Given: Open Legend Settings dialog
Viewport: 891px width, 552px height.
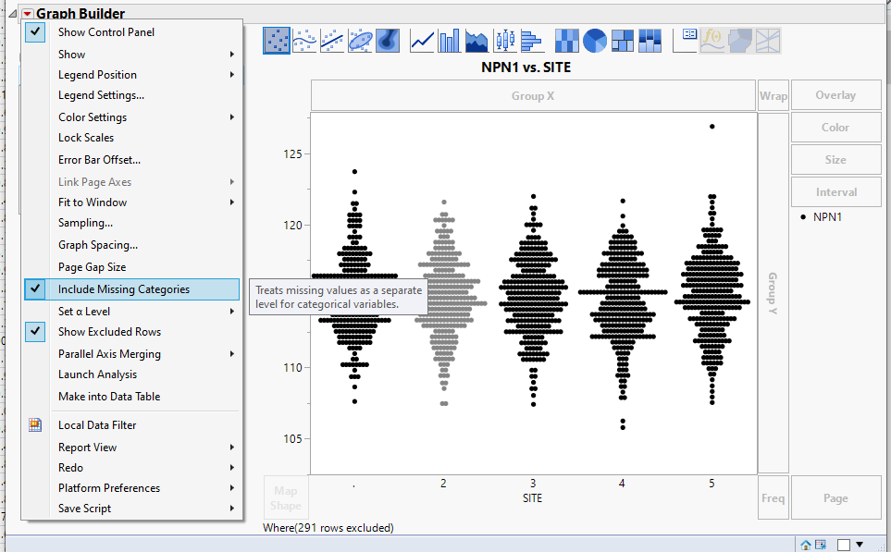Looking at the screenshot, I should pos(101,95).
